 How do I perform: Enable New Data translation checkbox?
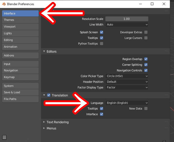[x=146, y=108]
